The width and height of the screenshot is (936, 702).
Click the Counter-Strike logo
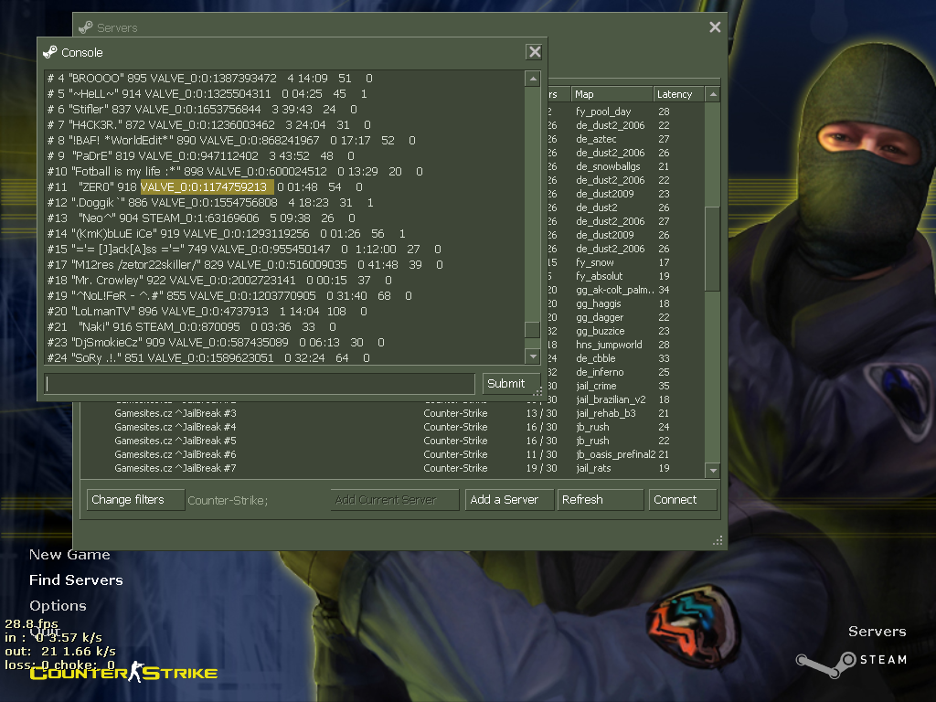point(123,672)
